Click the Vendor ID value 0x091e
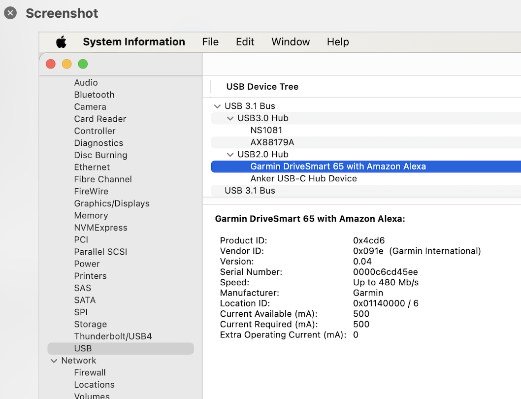 coord(368,251)
